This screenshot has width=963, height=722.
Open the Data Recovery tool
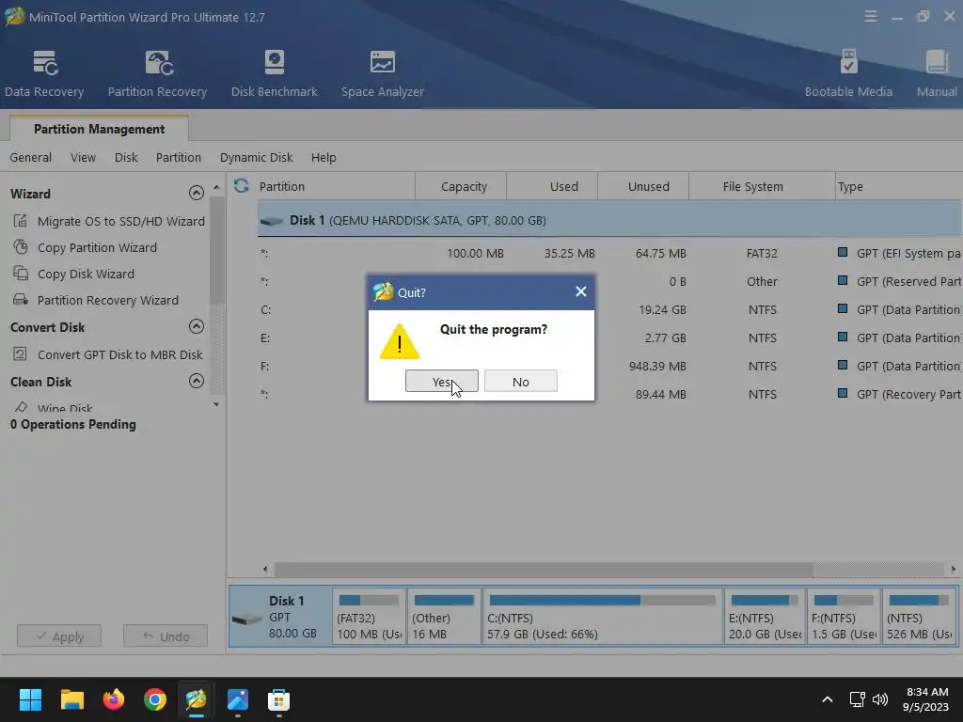[44, 74]
